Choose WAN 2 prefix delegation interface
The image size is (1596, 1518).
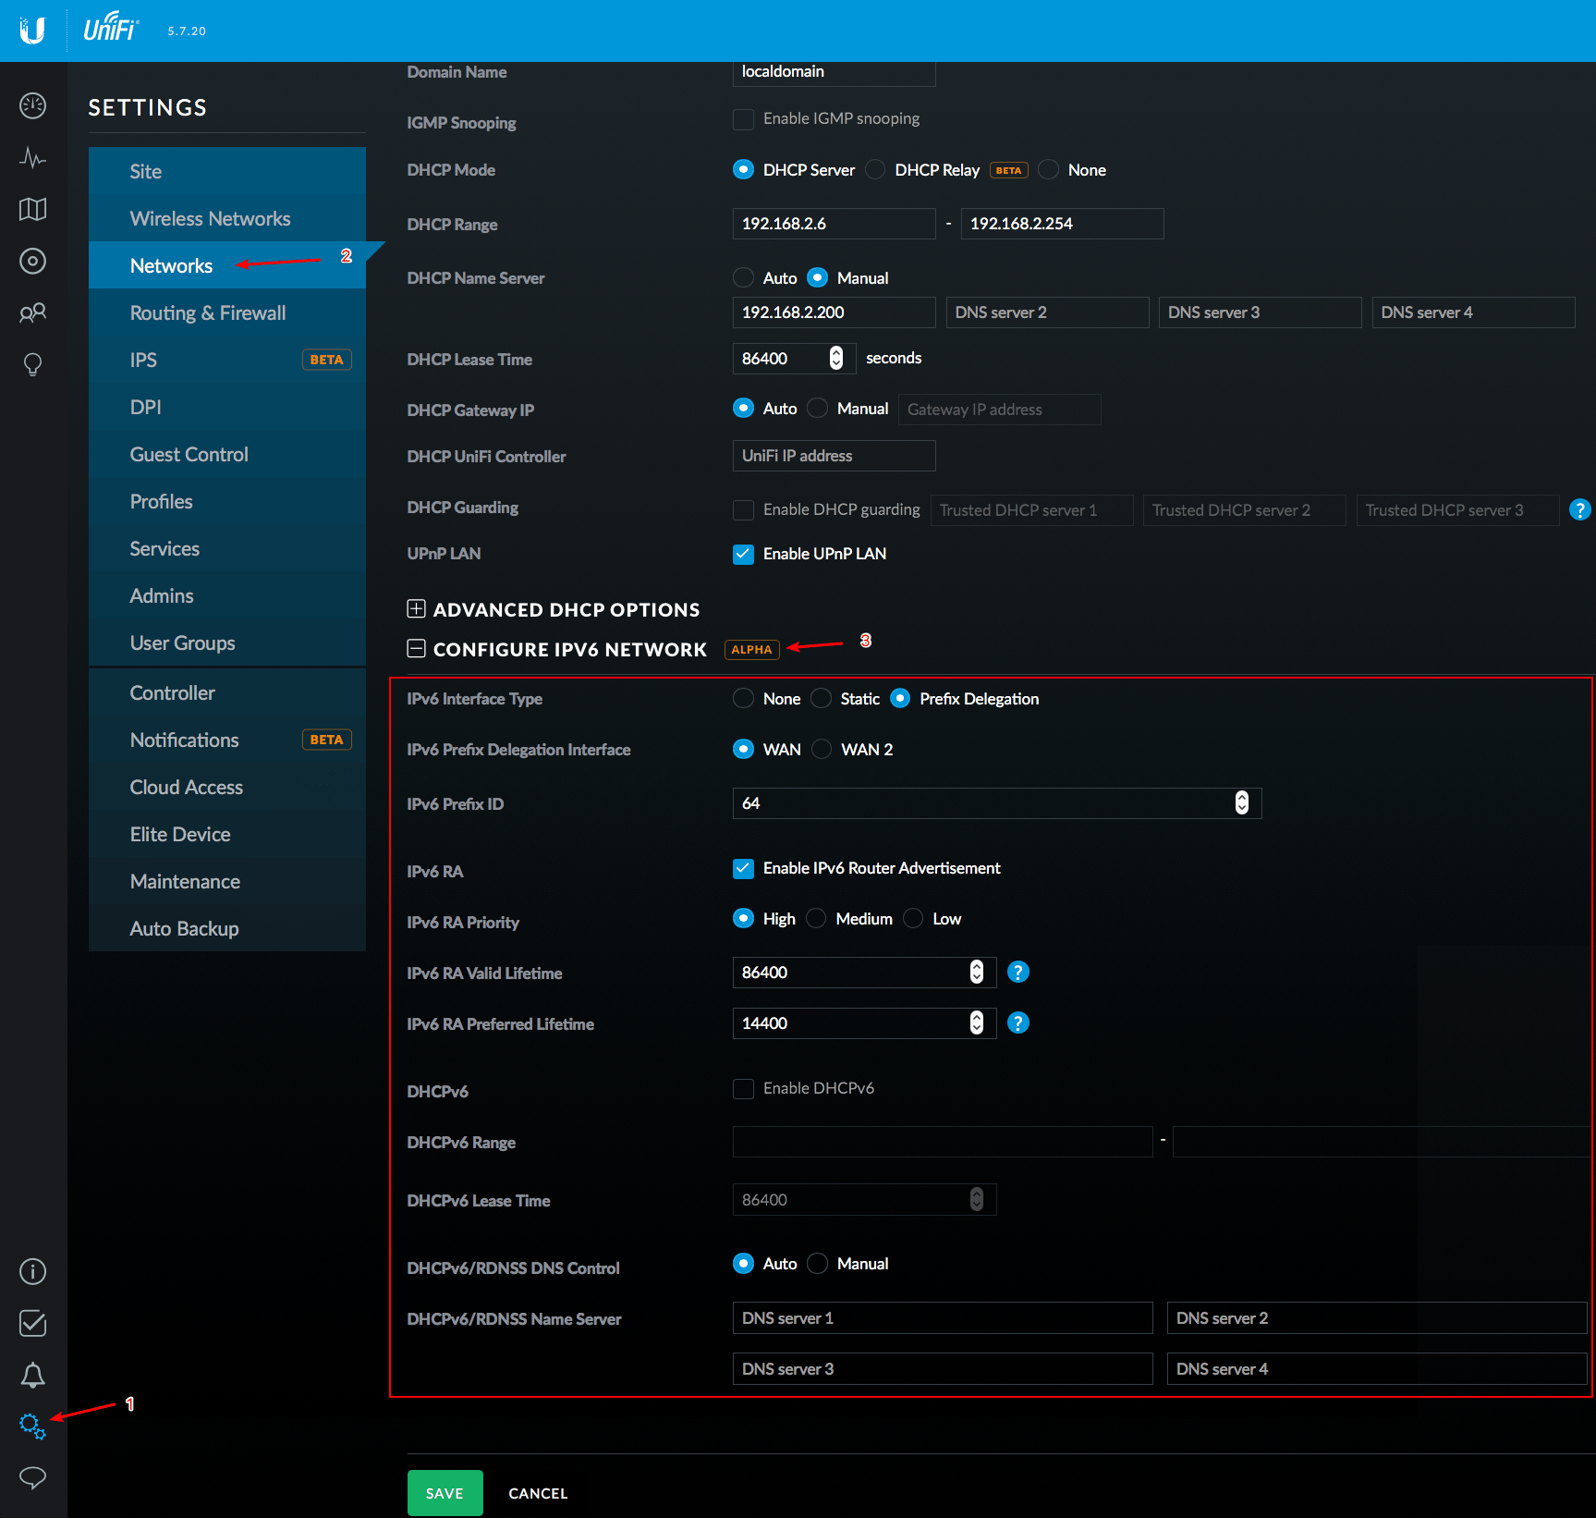(822, 749)
